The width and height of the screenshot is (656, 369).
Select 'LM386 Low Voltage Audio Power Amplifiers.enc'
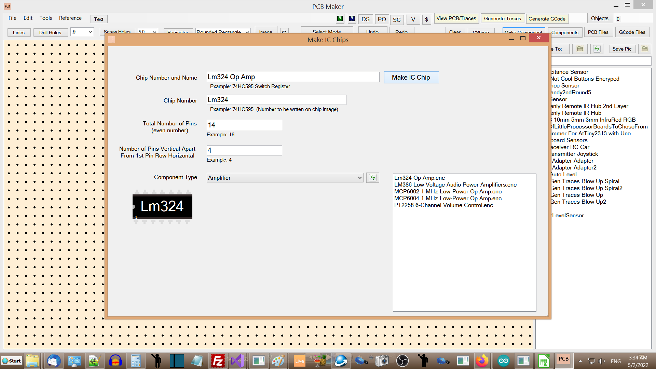(455, 184)
